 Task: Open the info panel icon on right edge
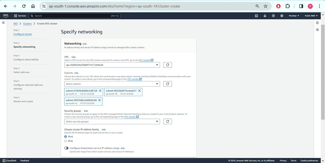[x=317, y=23]
